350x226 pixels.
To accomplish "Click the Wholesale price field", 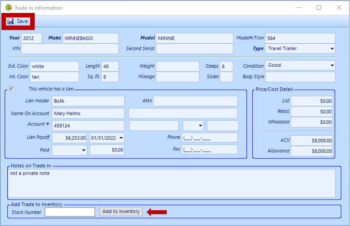I will [x=311, y=122].
